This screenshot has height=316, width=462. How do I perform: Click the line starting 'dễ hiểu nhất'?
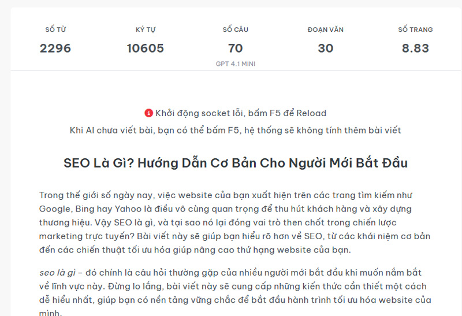234,300
